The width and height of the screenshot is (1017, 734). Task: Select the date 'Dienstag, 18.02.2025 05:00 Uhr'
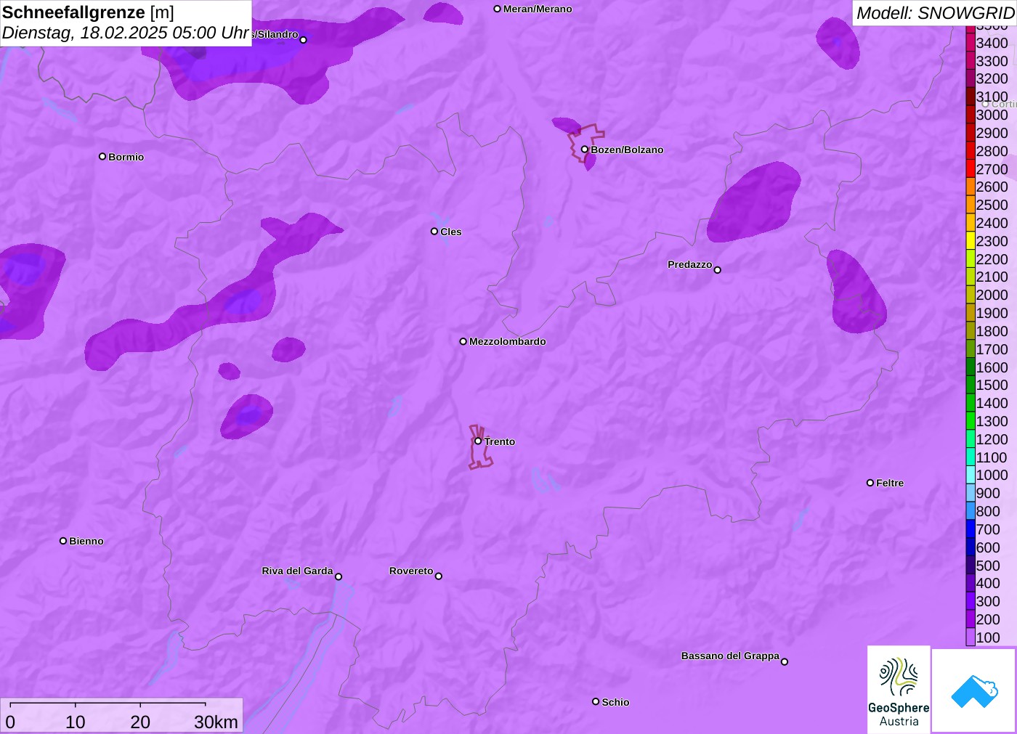(126, 33)
